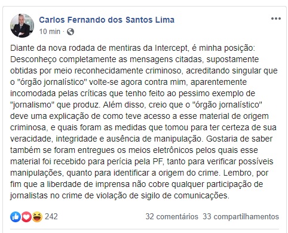Expand the 32 comentários list

(171, 217)
